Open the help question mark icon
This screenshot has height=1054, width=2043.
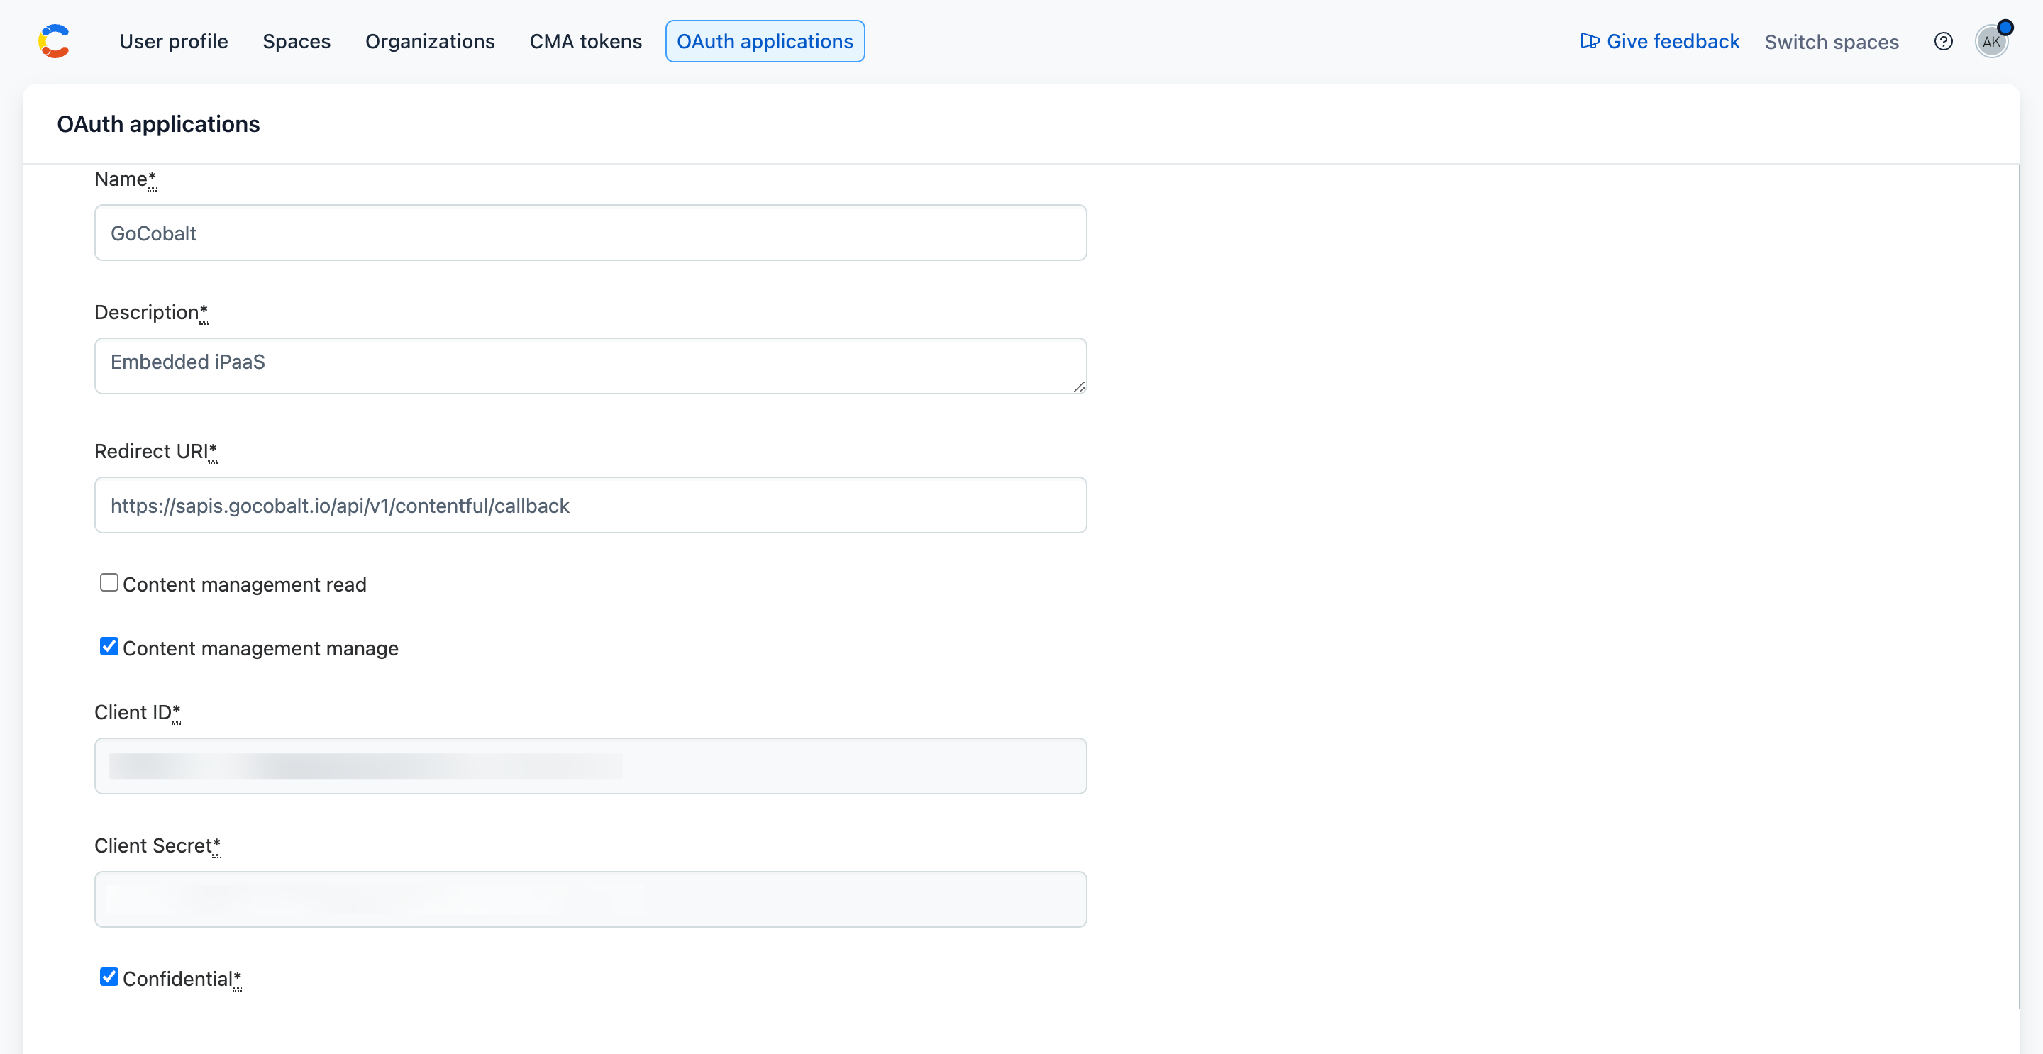1943,41
